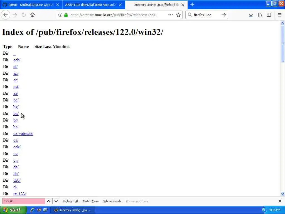This screenshot has width=285, height=214.
Task: Click the green secure connection padlock
Action: 66,15
